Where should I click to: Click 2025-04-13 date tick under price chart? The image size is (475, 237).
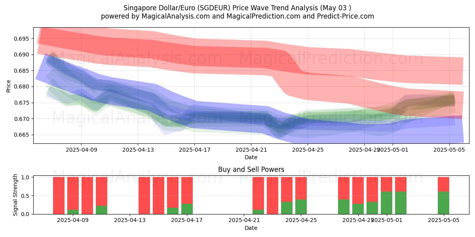click(x=138, y=150)
